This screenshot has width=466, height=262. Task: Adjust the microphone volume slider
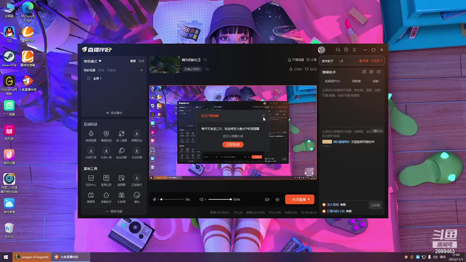point(173,199)
